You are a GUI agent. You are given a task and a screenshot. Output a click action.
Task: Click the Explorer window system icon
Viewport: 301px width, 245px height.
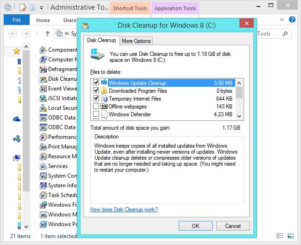[x=8, y=7]
